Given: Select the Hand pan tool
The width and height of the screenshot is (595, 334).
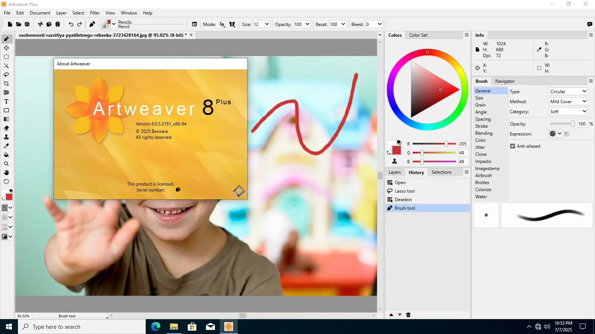Looking at the screenshot, I should (6, 173).
